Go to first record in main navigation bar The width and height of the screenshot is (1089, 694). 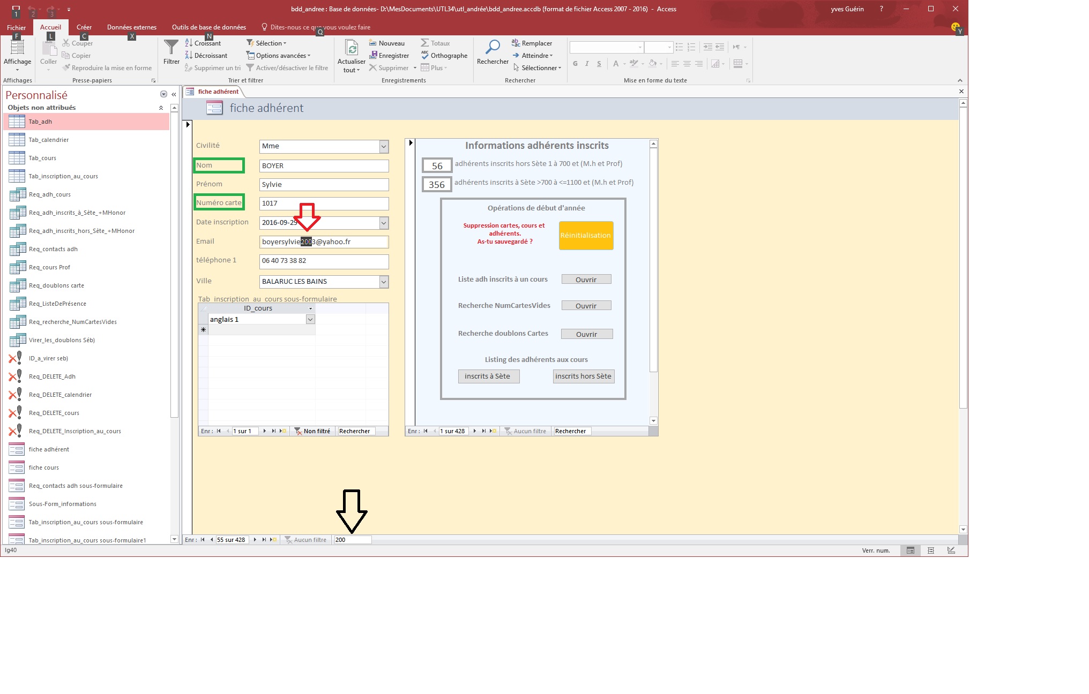tap(203, 540)
